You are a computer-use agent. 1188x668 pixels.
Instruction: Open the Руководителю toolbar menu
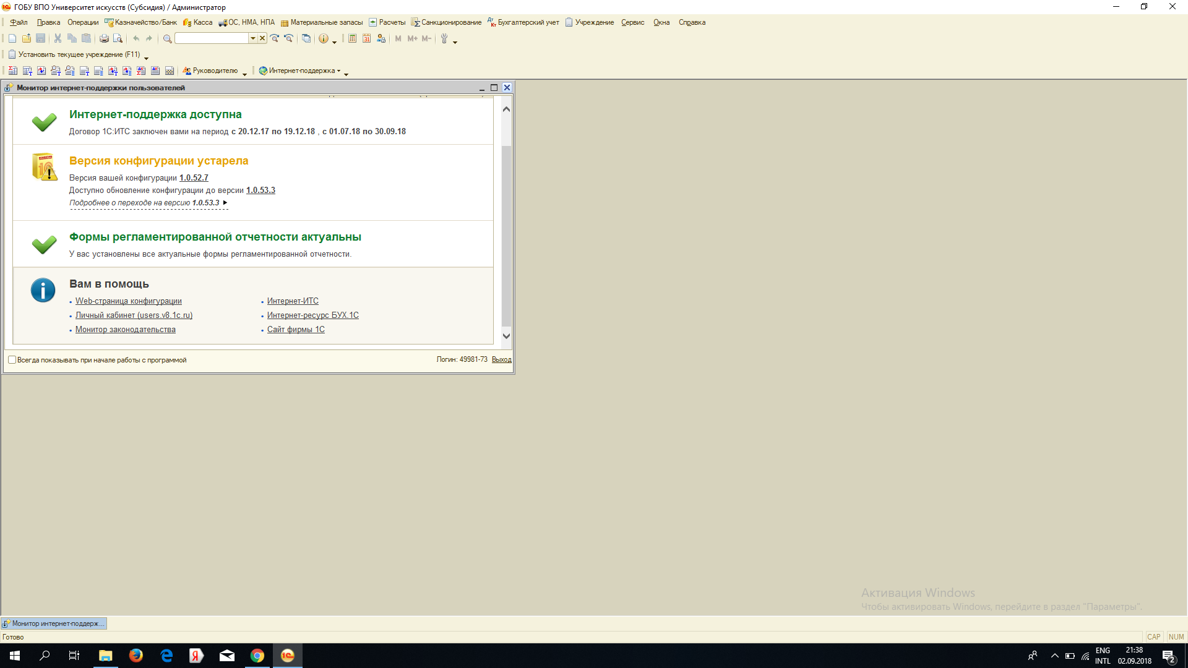coord(210,71)
